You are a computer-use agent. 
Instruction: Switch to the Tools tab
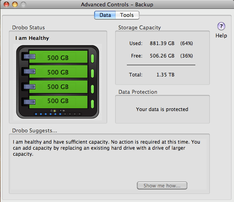pos(127,15)
